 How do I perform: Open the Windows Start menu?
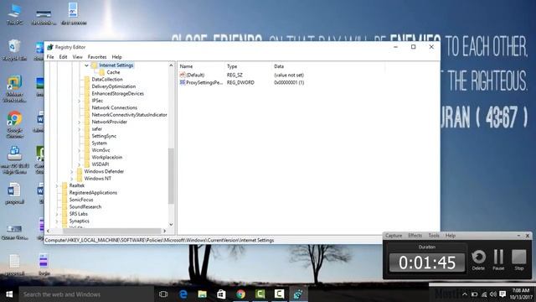pyautogui.click(x=9, y=294)
